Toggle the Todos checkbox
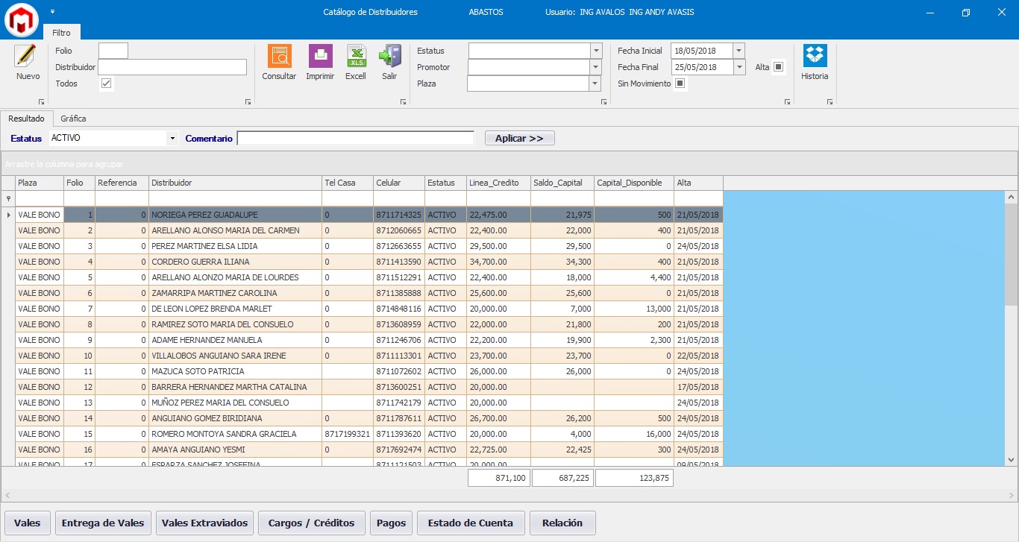Image resolution: width=1019 pixels, height=542 pixels. 107,83
